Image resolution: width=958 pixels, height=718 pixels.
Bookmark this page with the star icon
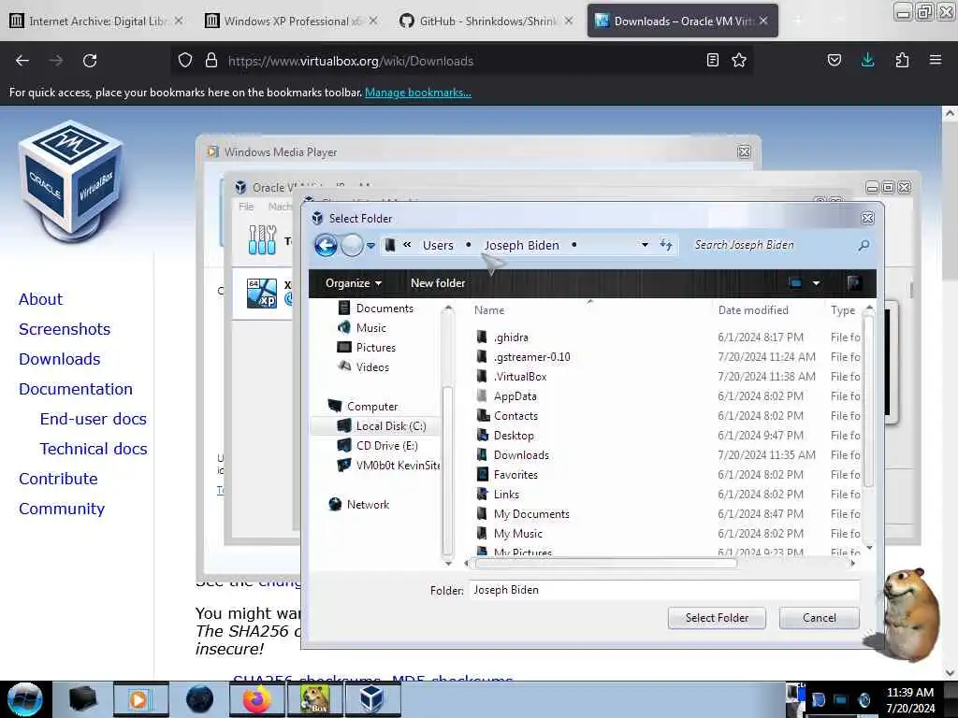tap(739, 61)
